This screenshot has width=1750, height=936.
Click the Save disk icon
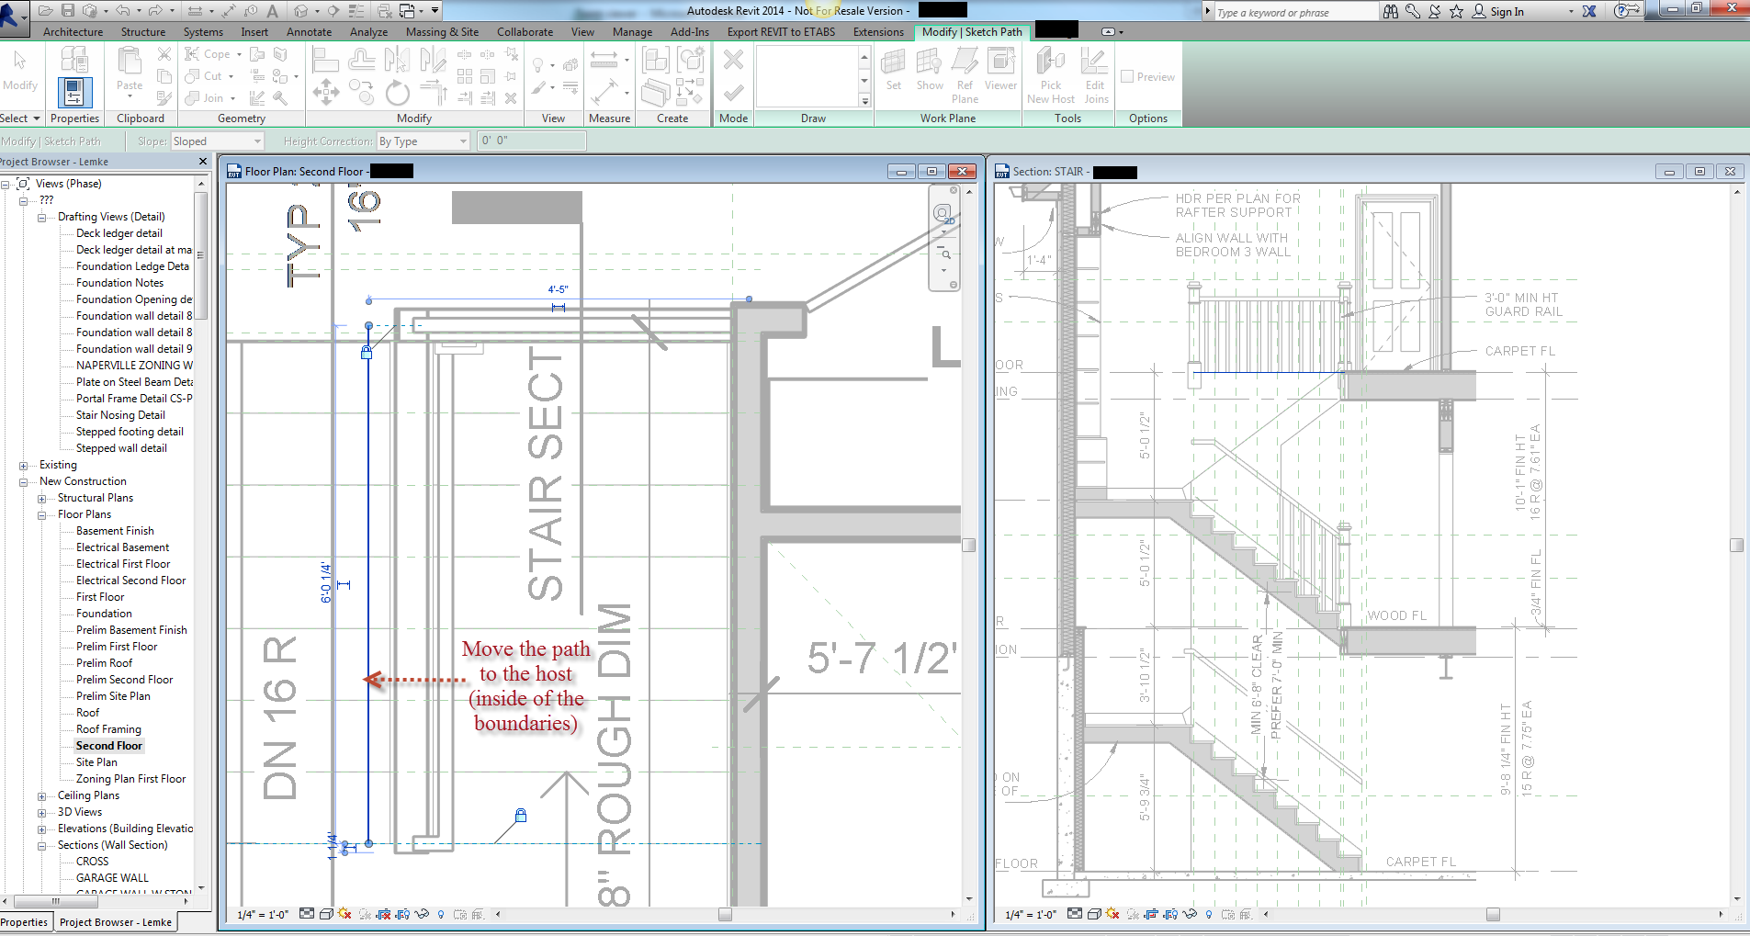coord(68,11)
